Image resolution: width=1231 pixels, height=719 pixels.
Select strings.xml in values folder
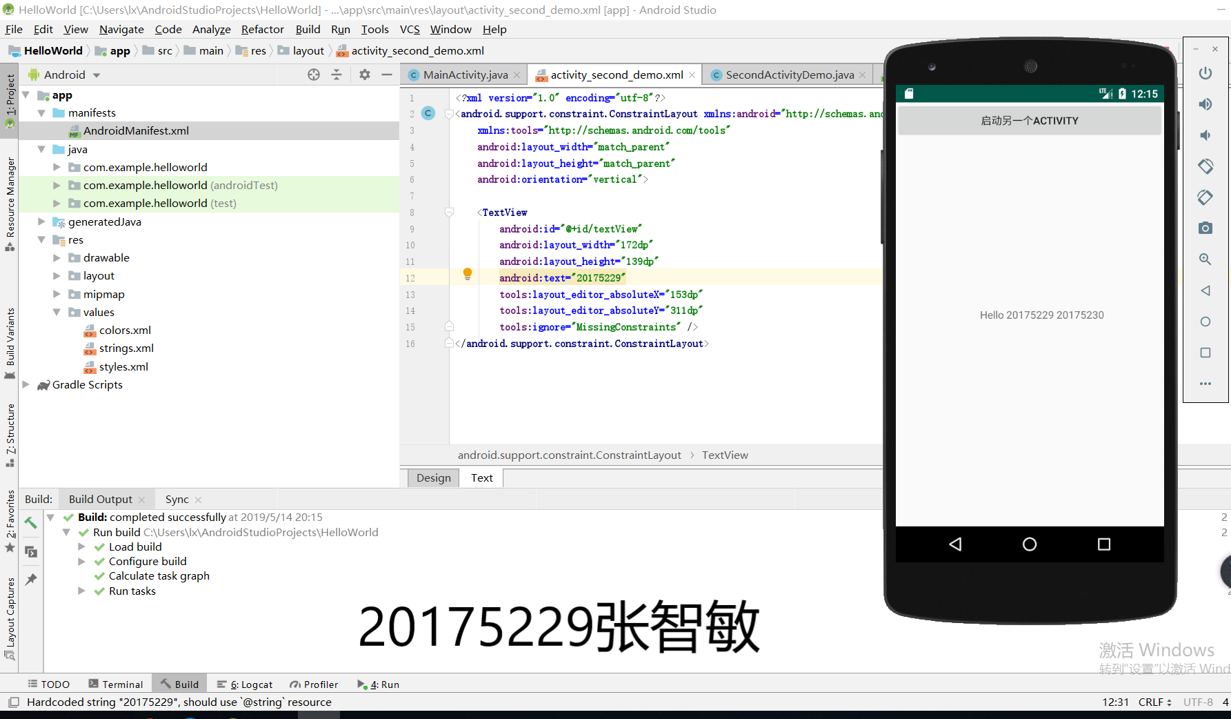click(x=126, y=348)
